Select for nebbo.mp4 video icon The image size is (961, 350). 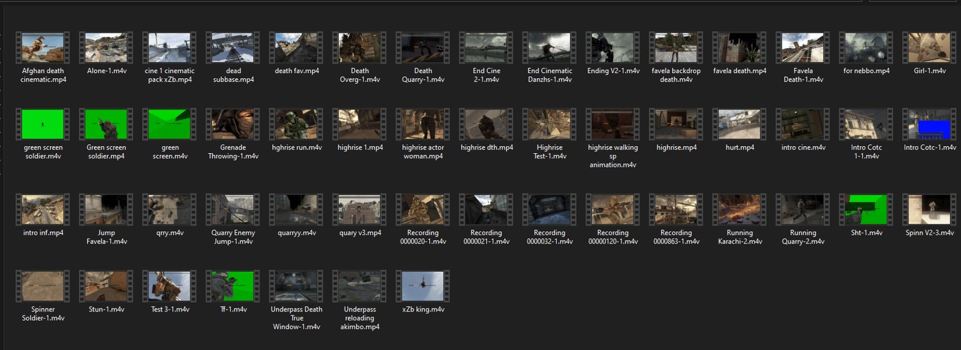[x=867, y=48]
